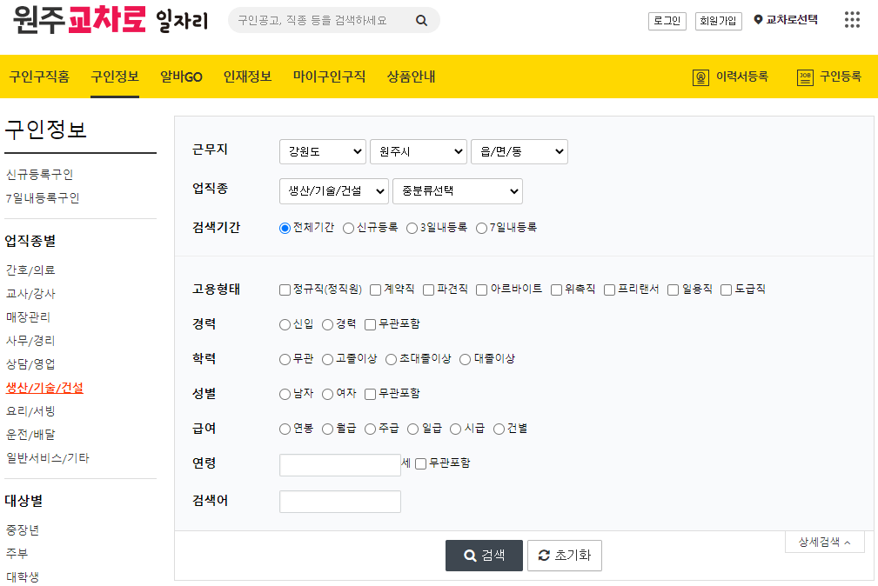Click the 회원가입 signup link
Screen dimensions: 878x586
tap(717, 20)
